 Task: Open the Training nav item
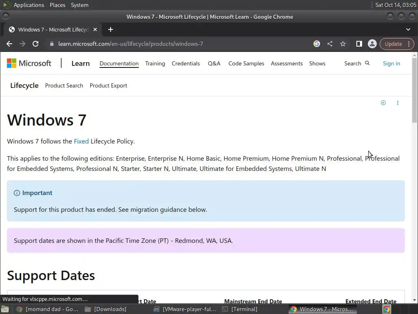click(x=155, y=63)
